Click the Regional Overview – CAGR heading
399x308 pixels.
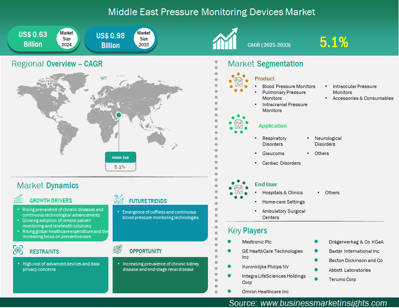(x=57, y=64)
